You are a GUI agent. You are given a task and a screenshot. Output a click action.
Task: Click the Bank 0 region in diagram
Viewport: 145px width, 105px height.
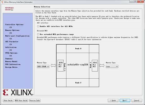point(78,49)
